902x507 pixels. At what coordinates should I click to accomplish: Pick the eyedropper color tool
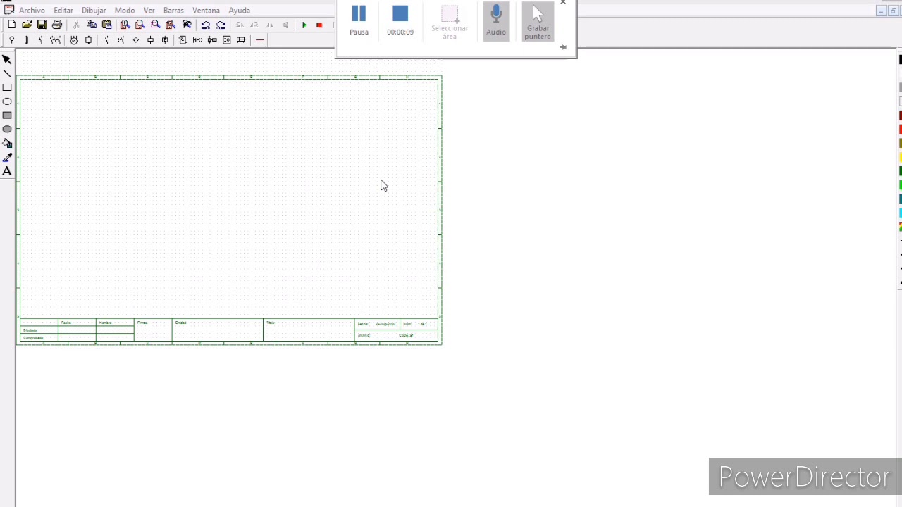(7, 157)
